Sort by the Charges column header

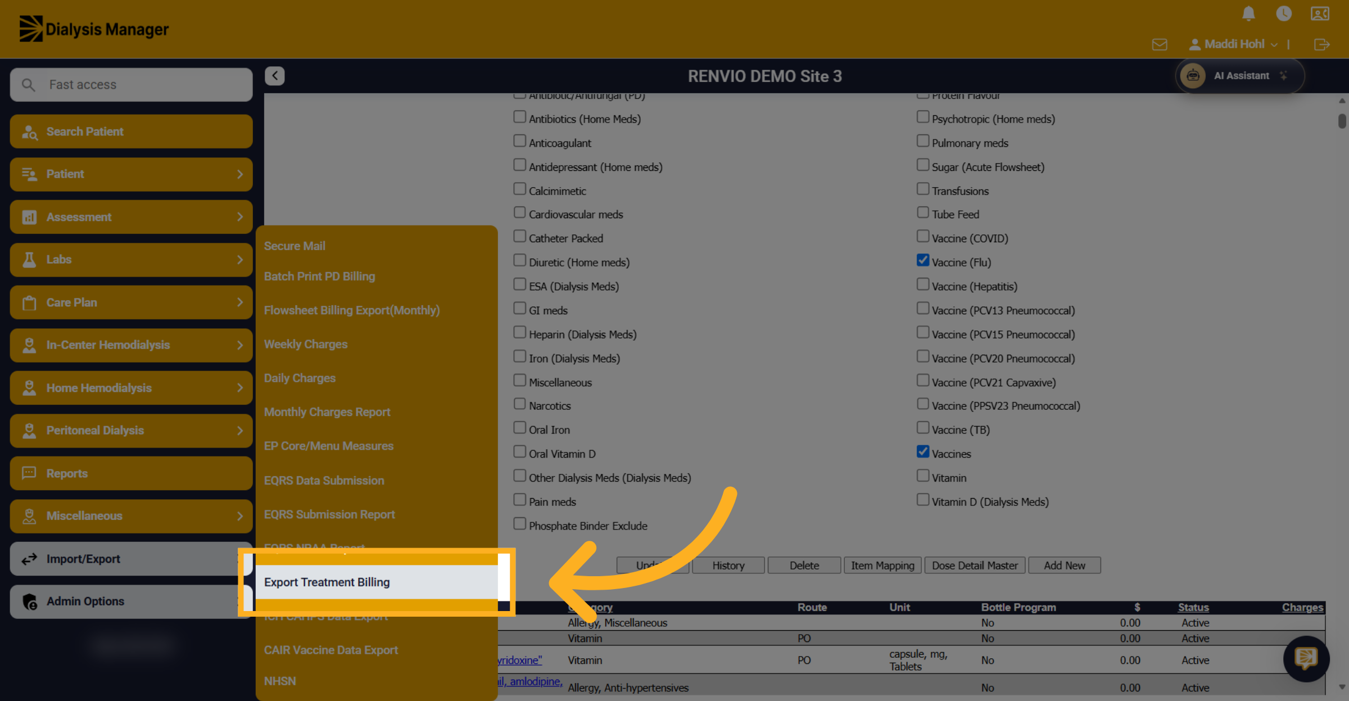1302,607
